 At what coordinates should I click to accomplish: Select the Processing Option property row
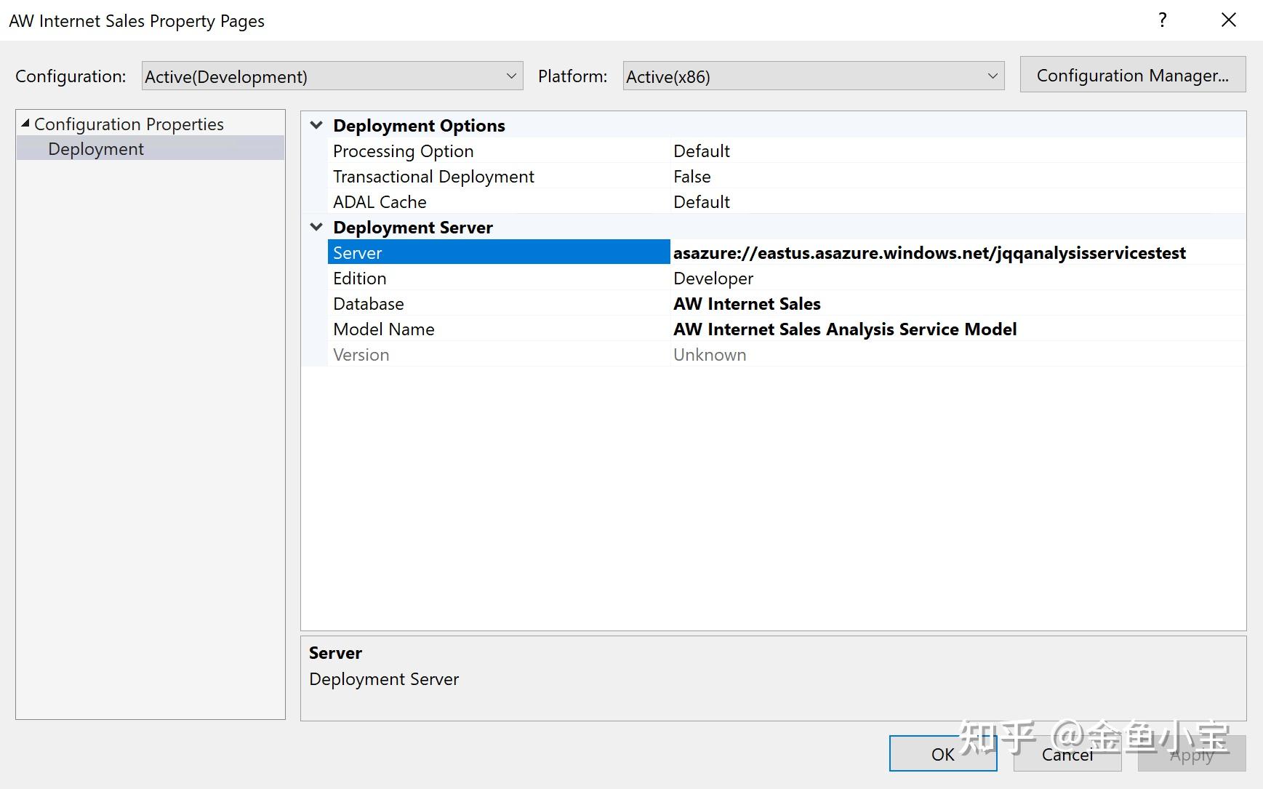(x=404, y=151)
